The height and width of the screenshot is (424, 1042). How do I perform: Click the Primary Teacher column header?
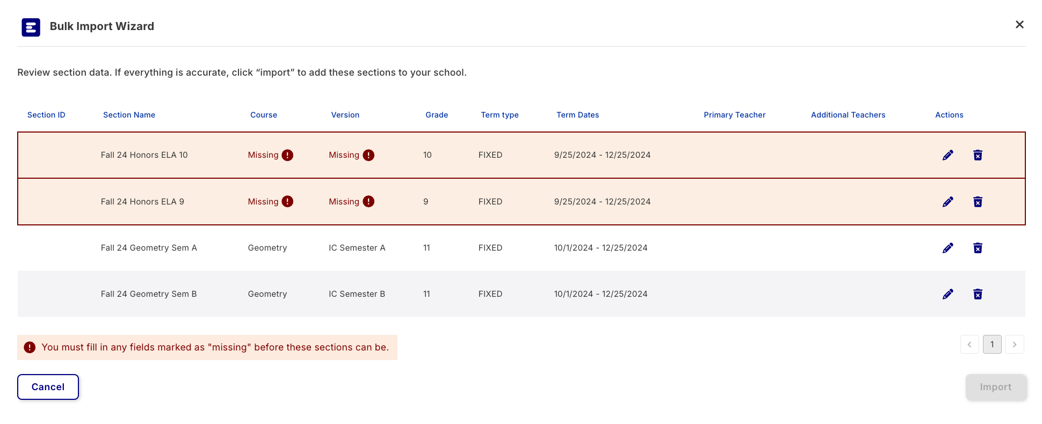[734, 115]
